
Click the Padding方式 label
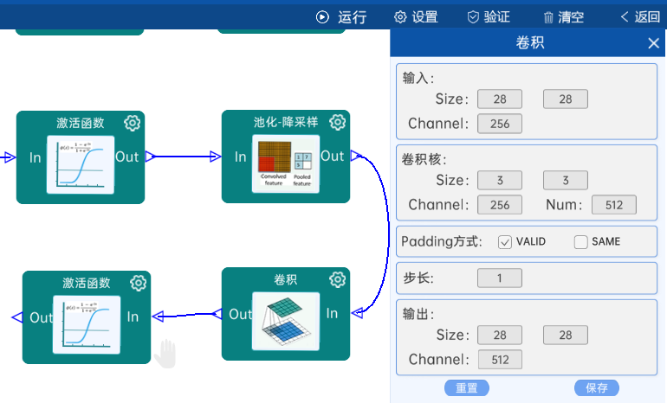[441, 241]
